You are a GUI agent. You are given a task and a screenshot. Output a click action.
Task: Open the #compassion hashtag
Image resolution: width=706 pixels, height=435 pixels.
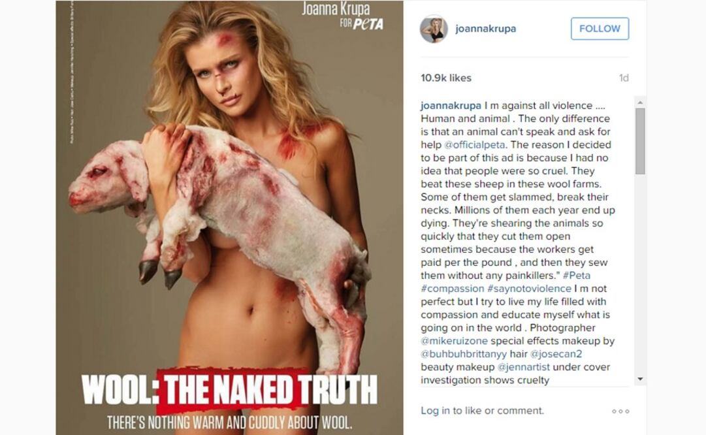[x=453, y=289]
